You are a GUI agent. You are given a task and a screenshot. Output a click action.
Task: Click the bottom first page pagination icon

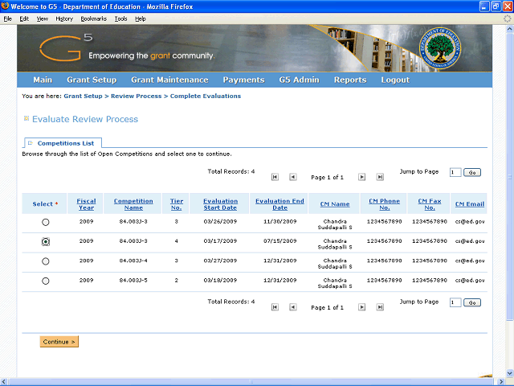click(x=275, y=306)
